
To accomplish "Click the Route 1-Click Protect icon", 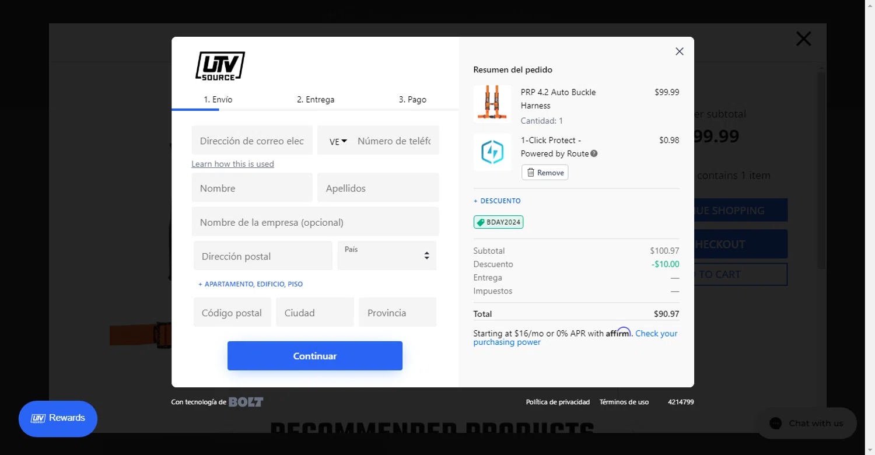I will click(x=492, y=152).
